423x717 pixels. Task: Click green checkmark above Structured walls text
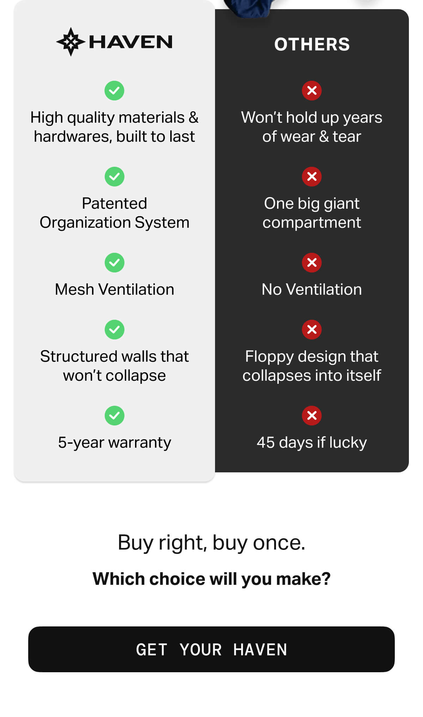114,330
